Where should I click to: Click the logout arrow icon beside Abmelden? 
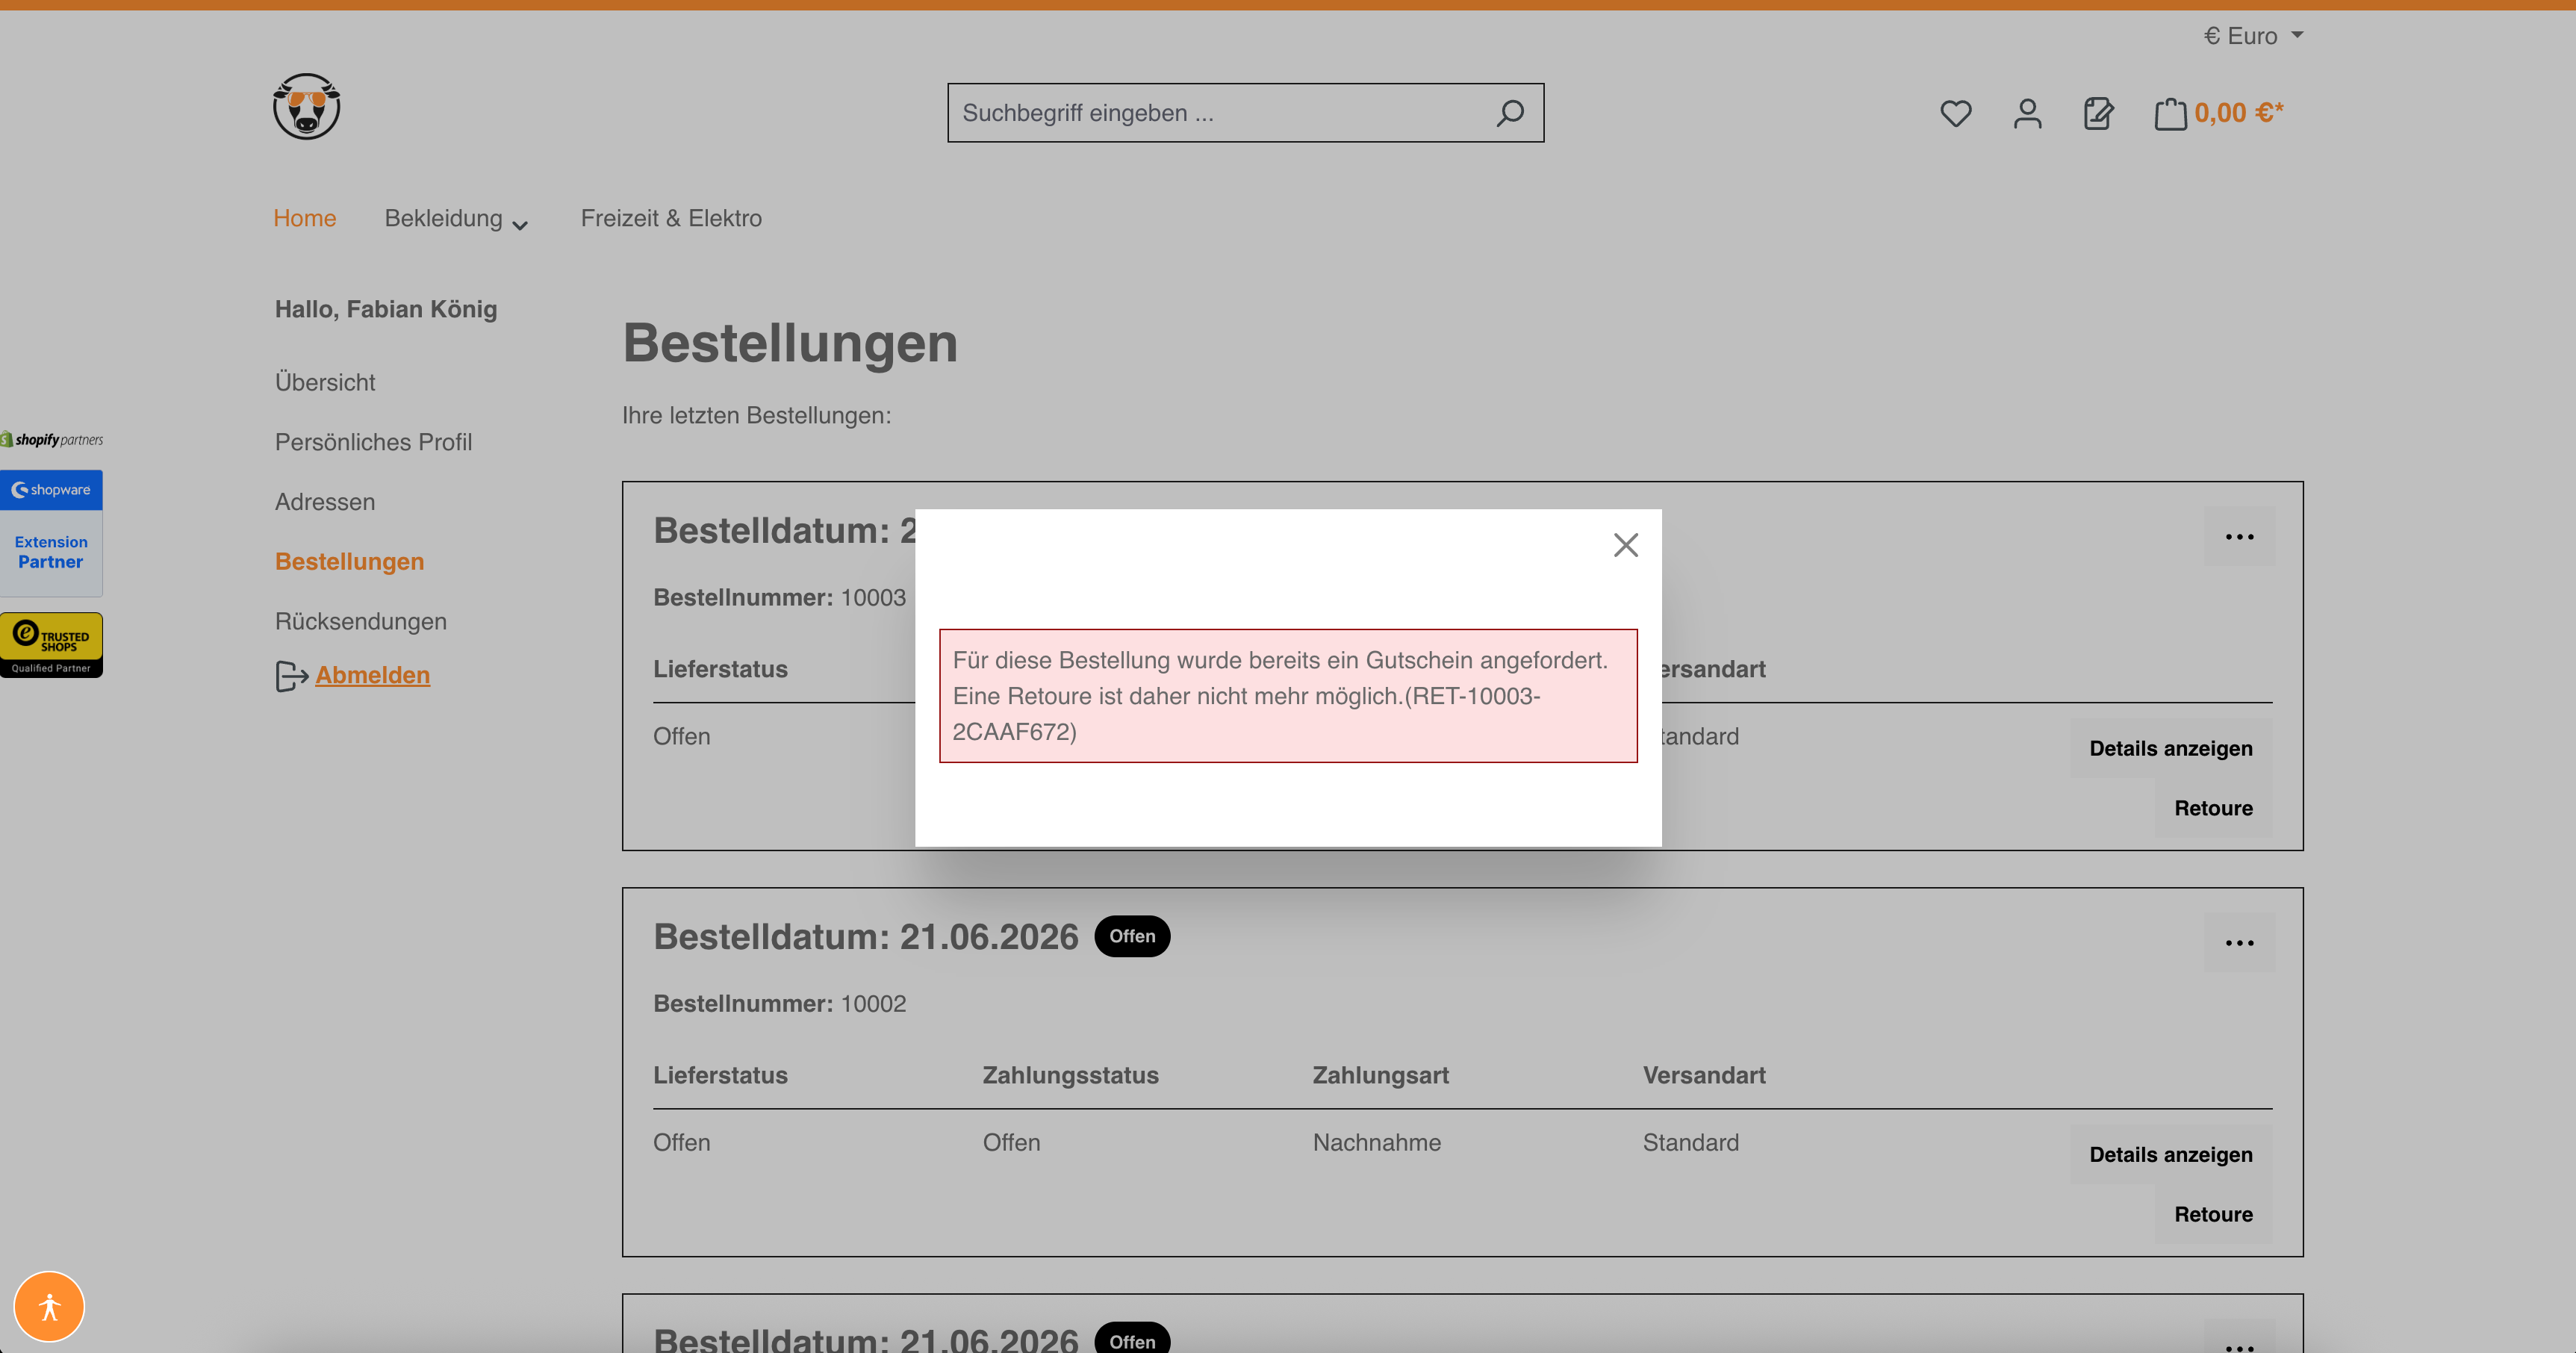(x=291, y=676)
